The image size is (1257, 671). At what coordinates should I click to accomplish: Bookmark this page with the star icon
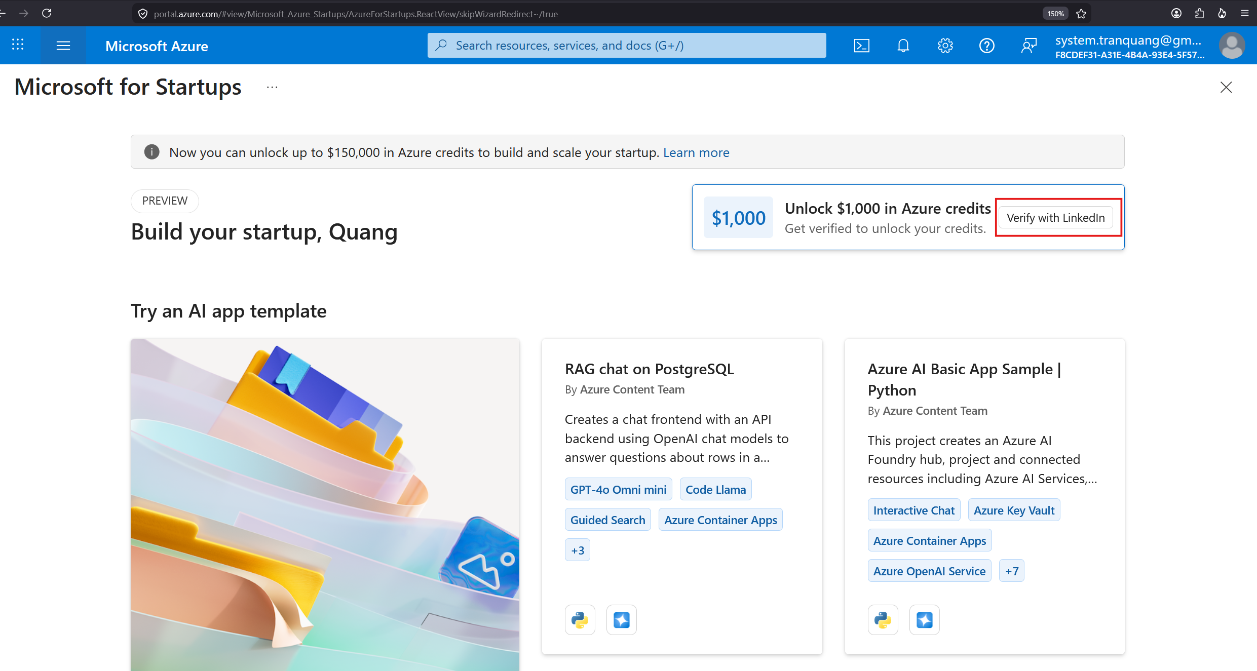pyautogui.click(x=1081, y=14)
